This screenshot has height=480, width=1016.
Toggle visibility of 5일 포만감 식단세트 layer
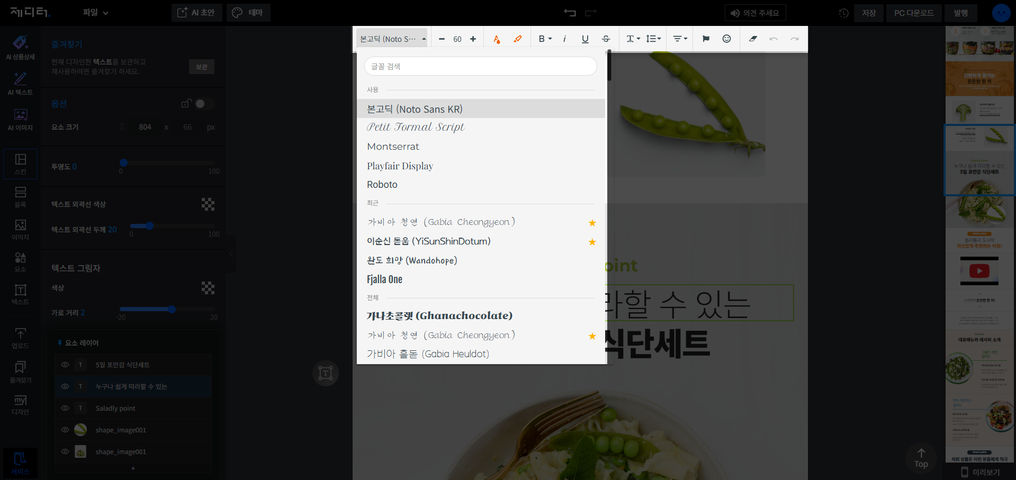tap(65, 365)
